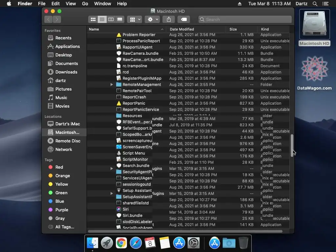Viewport: 336px width, 252px height.
Task: Open the group-by arrangement dropdown
Action: click(x=134, y=19)
